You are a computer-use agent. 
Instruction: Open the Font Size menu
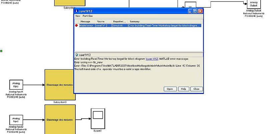pos(88,16)
